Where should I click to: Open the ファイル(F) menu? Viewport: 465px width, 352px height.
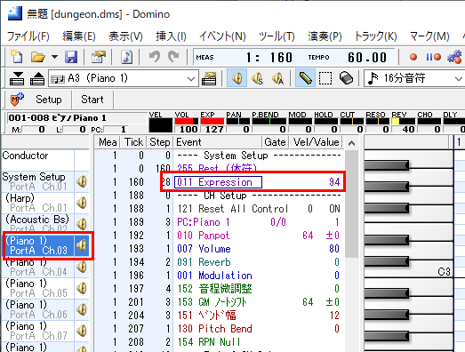click(28, 36)
